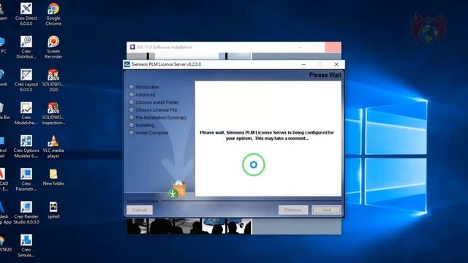Click the Choose Install Folder step bullet
The height and width of the screenshot is (263, 468).
click(132, 102)
